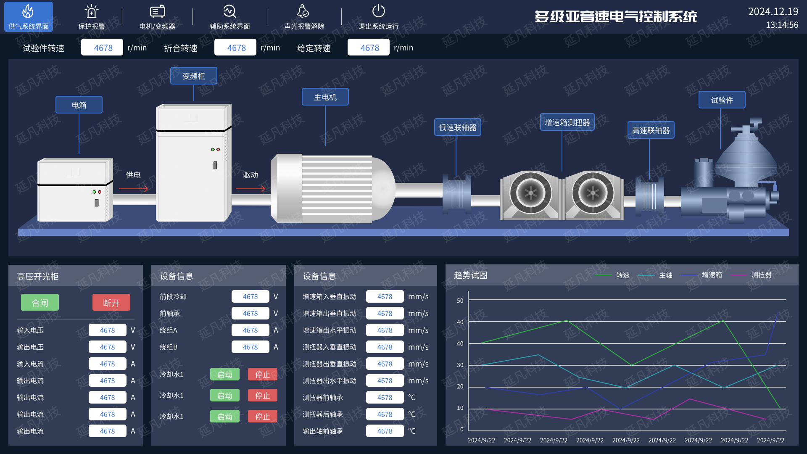Open 保护报警 alarm light icon
This screenshot has width=807, height=454.
pos(91,11)
